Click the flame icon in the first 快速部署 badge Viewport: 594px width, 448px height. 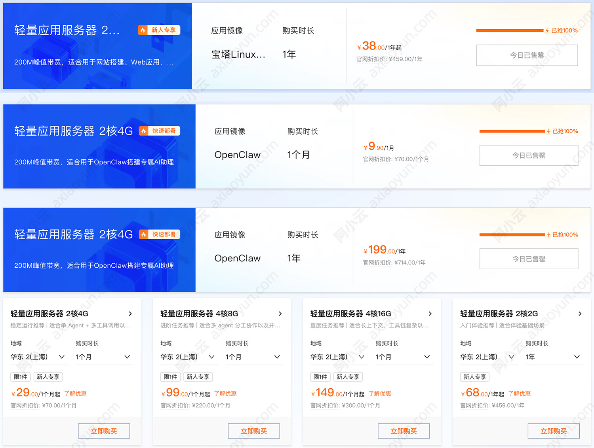pyautogui.click(x=143, y=130)
